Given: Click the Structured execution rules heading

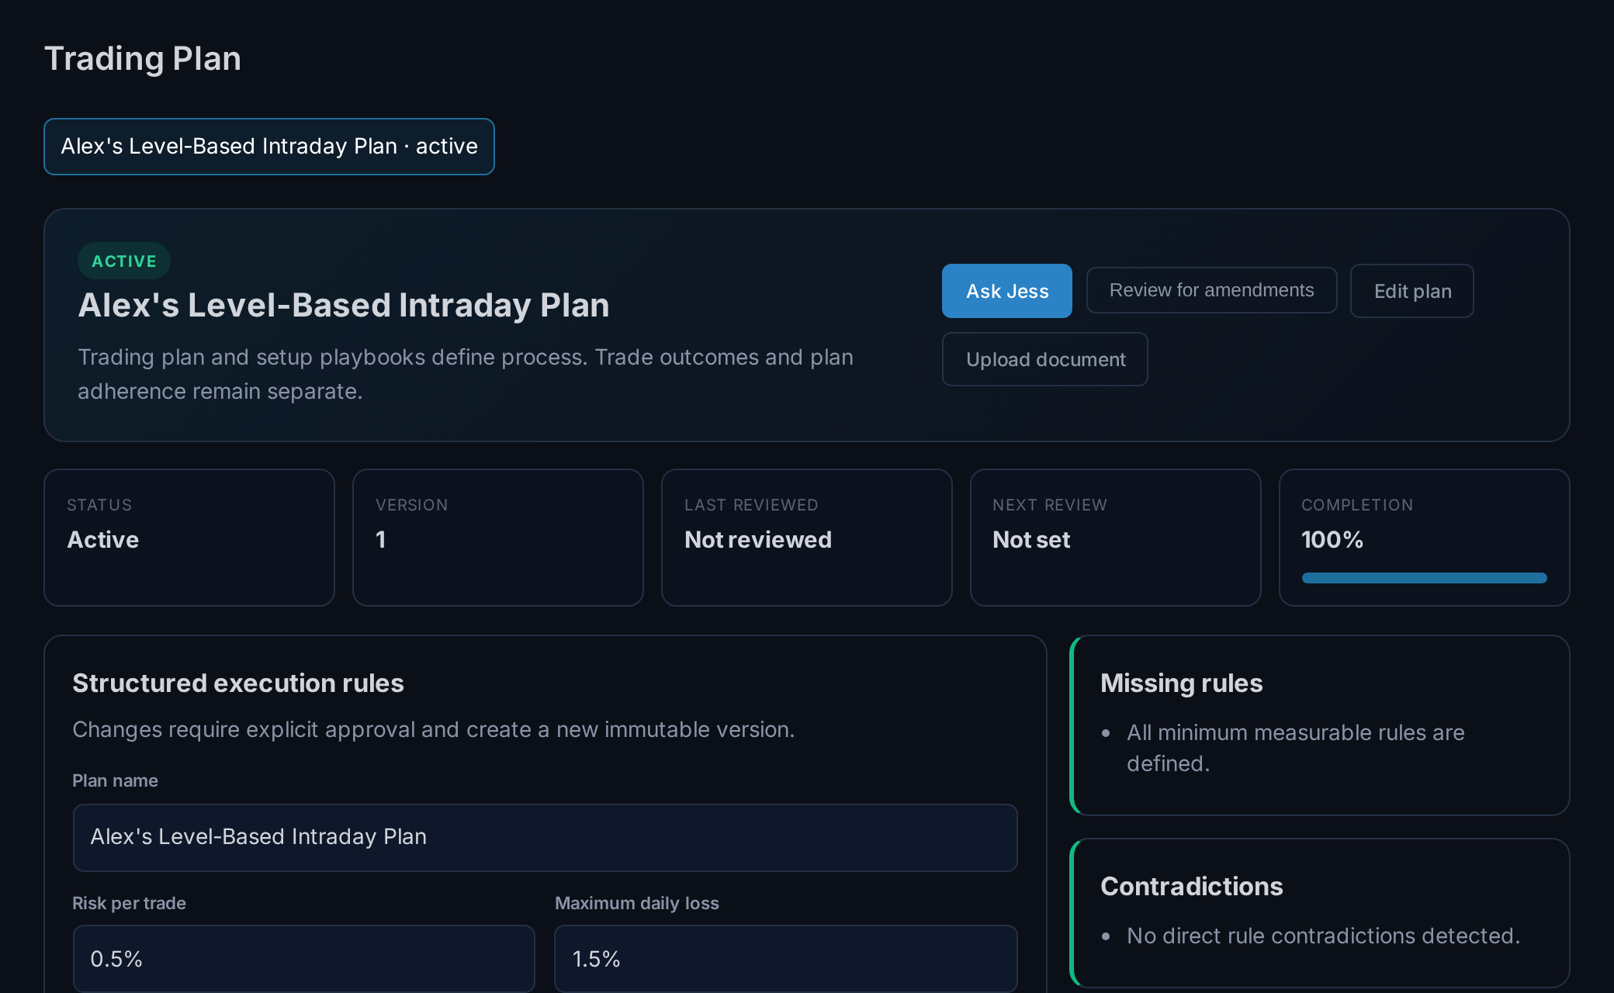Looking at the screenshot, I should pos(238,683).
